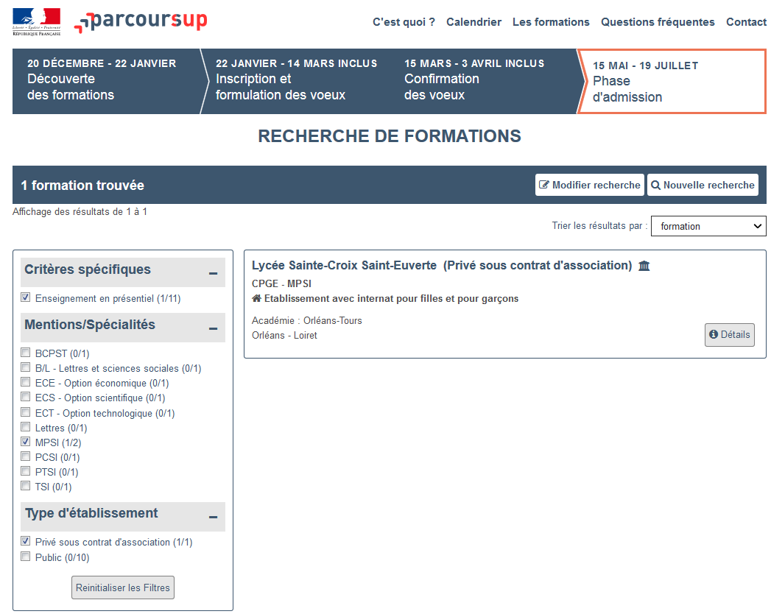Go to Questions fréquentes page
Viewport: 771px width, 614px height.
click(x=658, y=22)
